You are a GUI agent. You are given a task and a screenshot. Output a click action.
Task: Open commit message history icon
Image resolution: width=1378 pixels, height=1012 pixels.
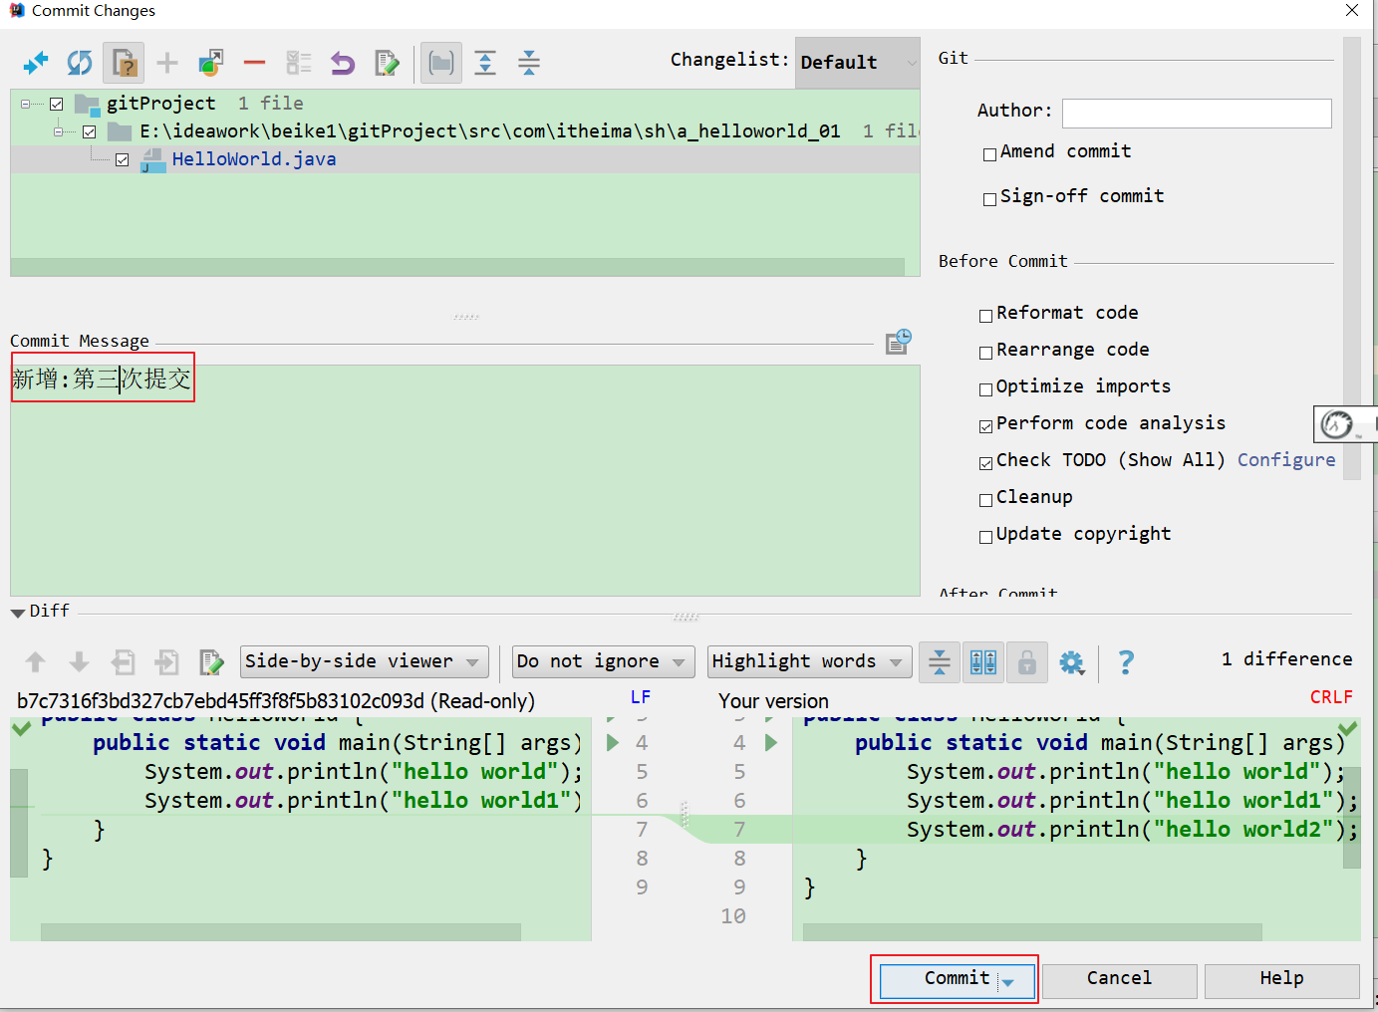[898, 342]
